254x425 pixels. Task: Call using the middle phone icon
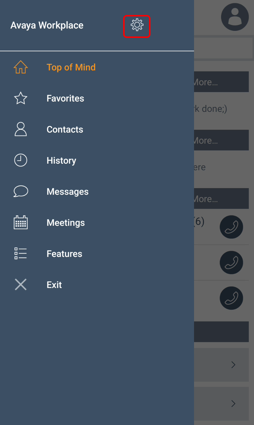[x=231, y=263]
